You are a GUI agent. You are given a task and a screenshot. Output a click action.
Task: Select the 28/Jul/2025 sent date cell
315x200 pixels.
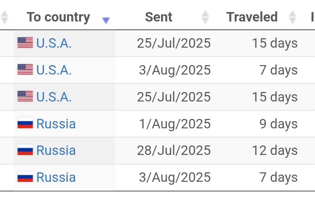pyautogui.click(x=174, y=151)
